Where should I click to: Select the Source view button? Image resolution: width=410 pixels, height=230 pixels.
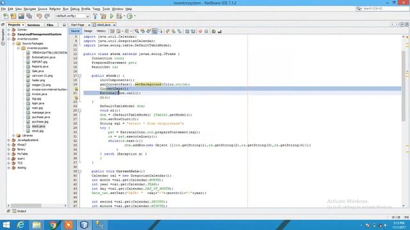pyautogui.click(x=75, y=31)
